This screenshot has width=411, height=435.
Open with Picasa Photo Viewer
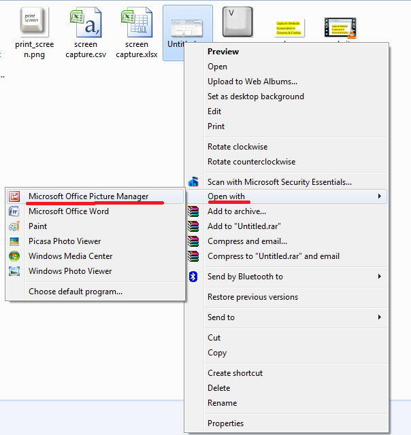pos(95,241)
